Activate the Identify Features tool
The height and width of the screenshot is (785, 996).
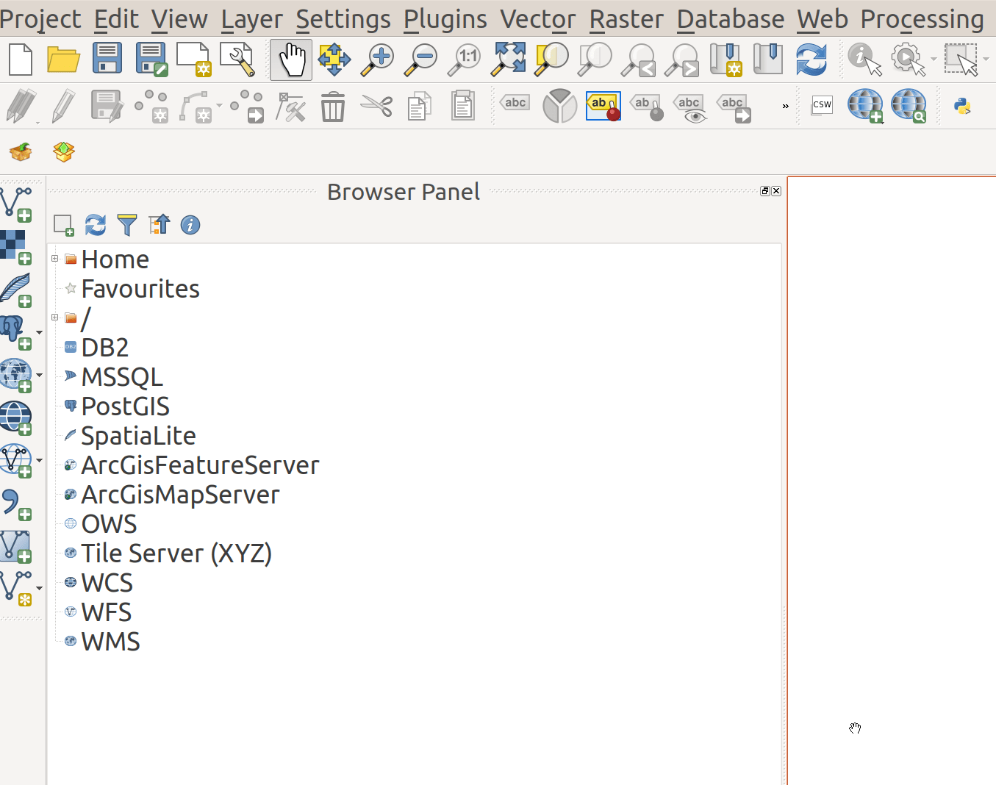(864, 60)
